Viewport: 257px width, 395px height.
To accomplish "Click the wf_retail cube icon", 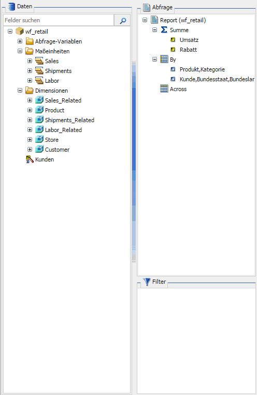I will pyautogui.click(x=19, y=31).
